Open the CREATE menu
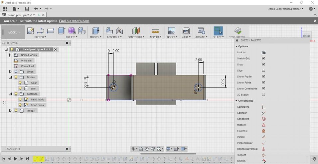318x164 pixels. coord(72,37)
